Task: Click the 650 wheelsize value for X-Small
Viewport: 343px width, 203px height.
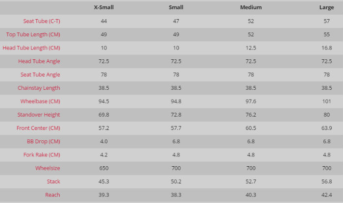Action: point(103,168)
